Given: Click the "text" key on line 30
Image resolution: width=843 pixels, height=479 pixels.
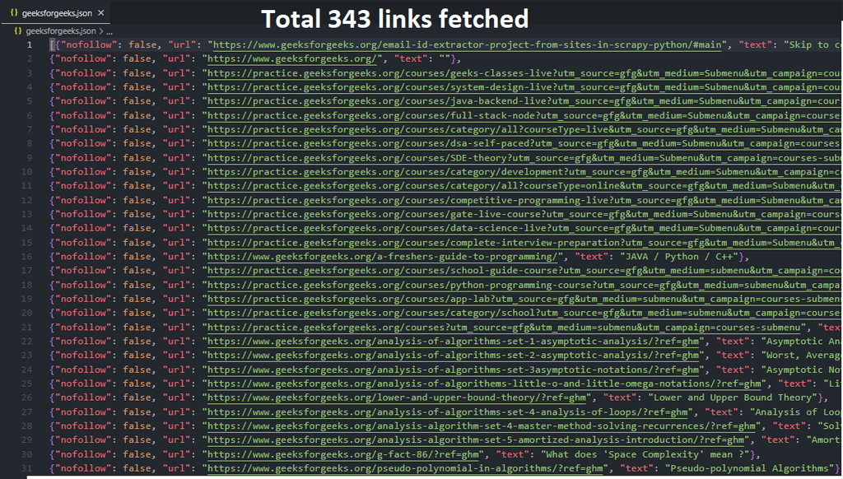Looking at the screenshot, I should 512,454.
